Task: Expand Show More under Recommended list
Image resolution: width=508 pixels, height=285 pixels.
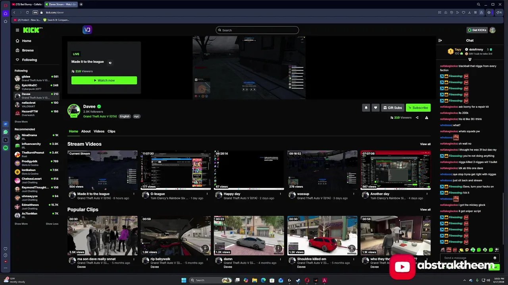Action: pos(21,224)
